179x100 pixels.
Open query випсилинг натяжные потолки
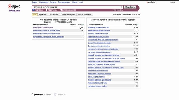point(99,31)
